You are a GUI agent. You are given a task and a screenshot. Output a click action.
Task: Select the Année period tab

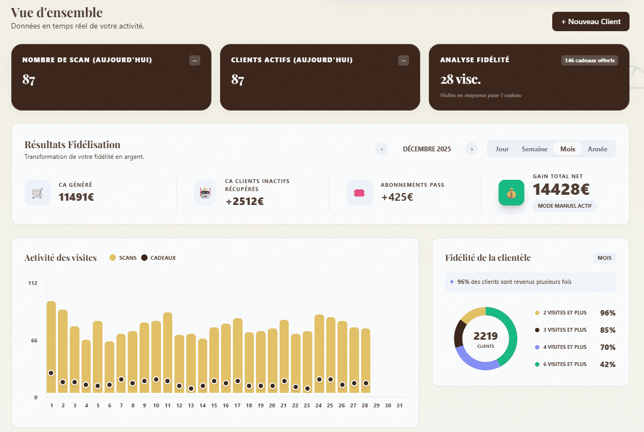(597, 149)
